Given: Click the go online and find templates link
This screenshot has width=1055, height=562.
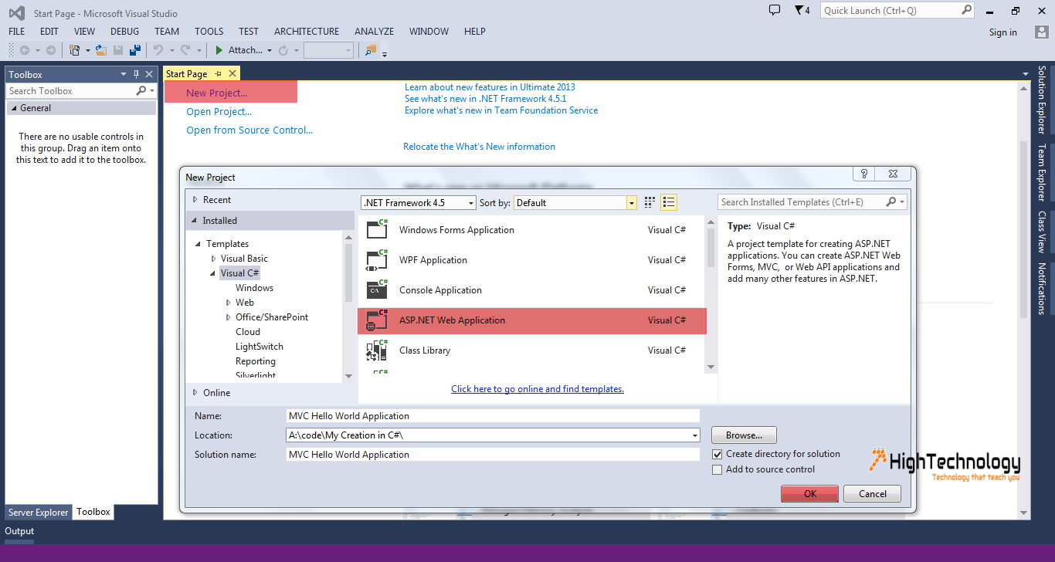Looking at the screenshot, I should pyautogui.click(x=538, y=389).
